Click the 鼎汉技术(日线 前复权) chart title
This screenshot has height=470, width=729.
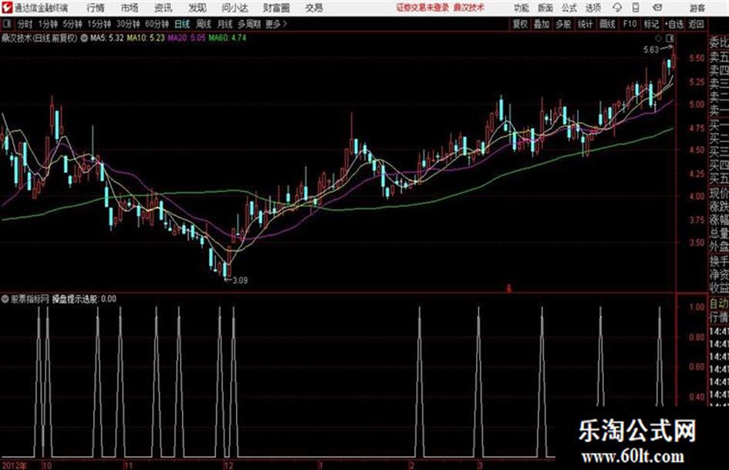39,38
